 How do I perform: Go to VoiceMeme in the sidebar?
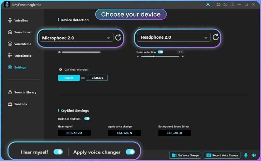tap(20, 44)
